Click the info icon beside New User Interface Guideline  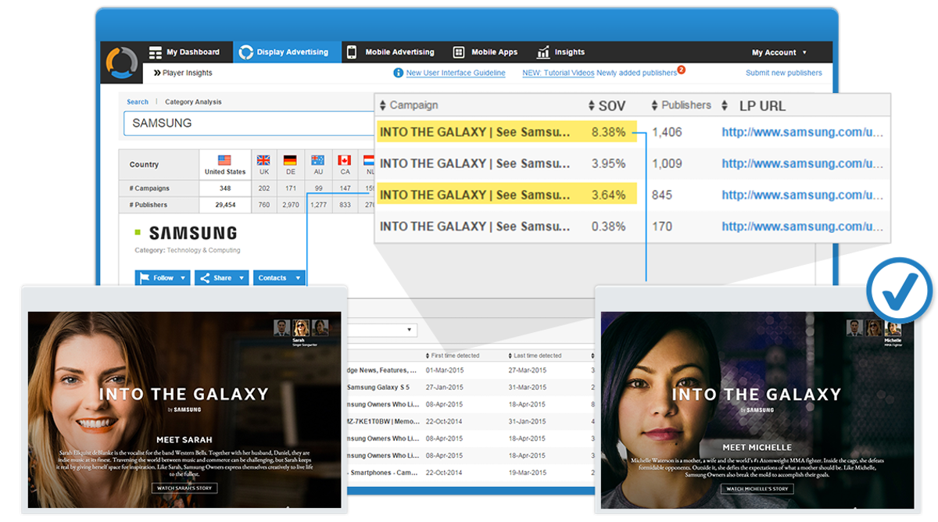tap(399, 73)
